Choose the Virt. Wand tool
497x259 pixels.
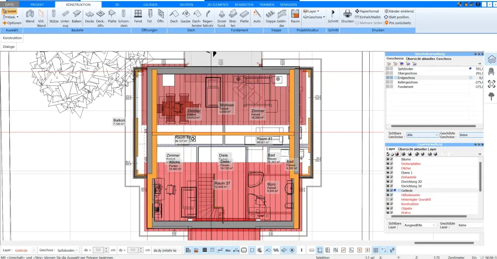(x=41, y=18)
